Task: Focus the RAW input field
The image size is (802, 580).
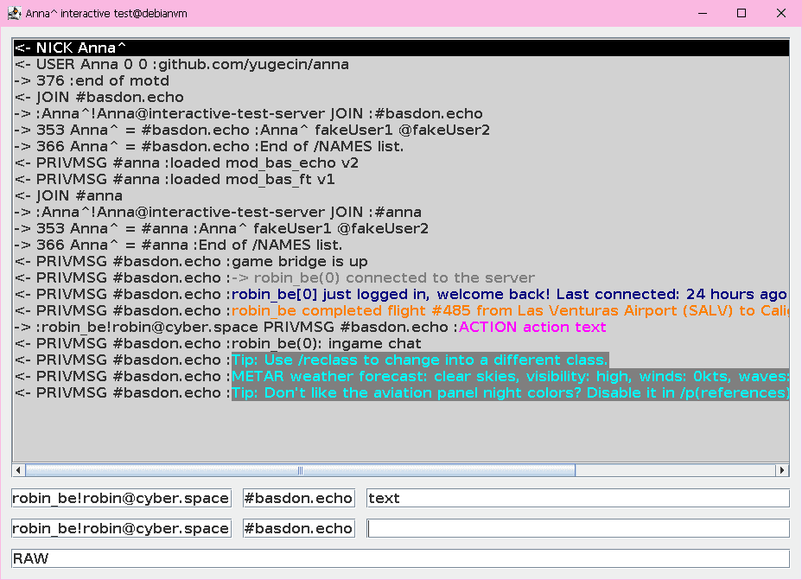Action: point(401,558)
